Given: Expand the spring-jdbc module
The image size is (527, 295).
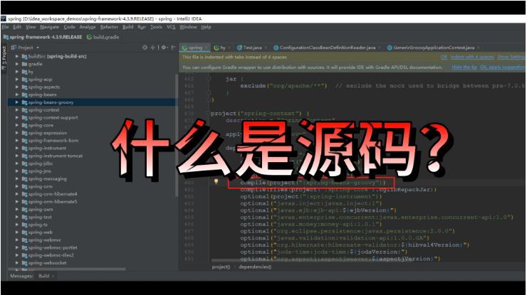Looking at the screenshot, I should (x=17, y=163).
